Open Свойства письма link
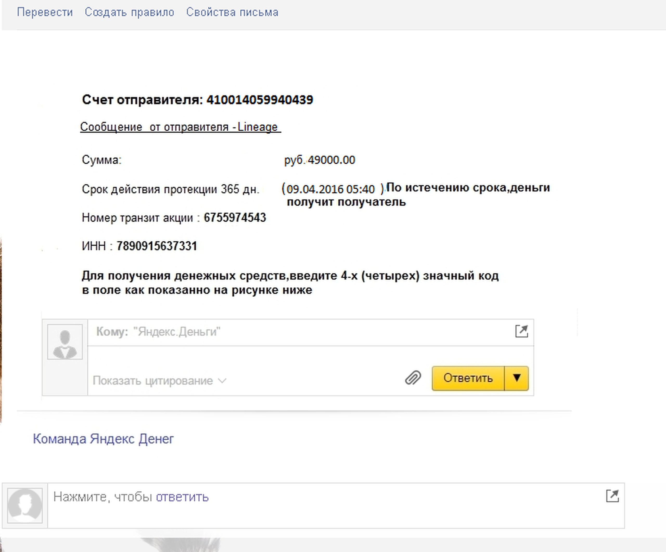Screen dimensions: 666x552 click(x=232, y=12)
